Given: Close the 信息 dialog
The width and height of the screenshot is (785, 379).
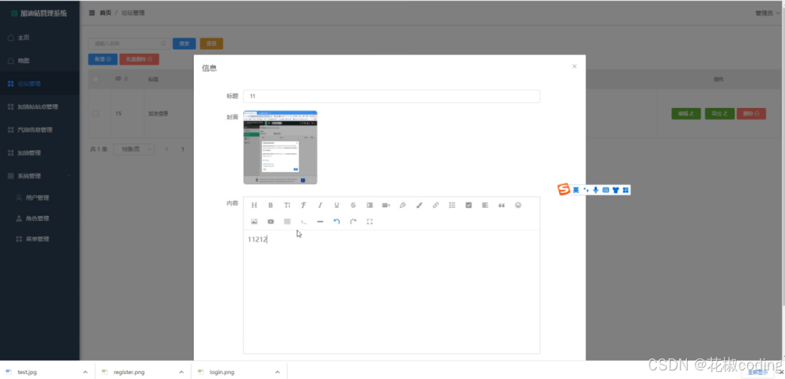Looking at the screenshot, I should (574, 66).
